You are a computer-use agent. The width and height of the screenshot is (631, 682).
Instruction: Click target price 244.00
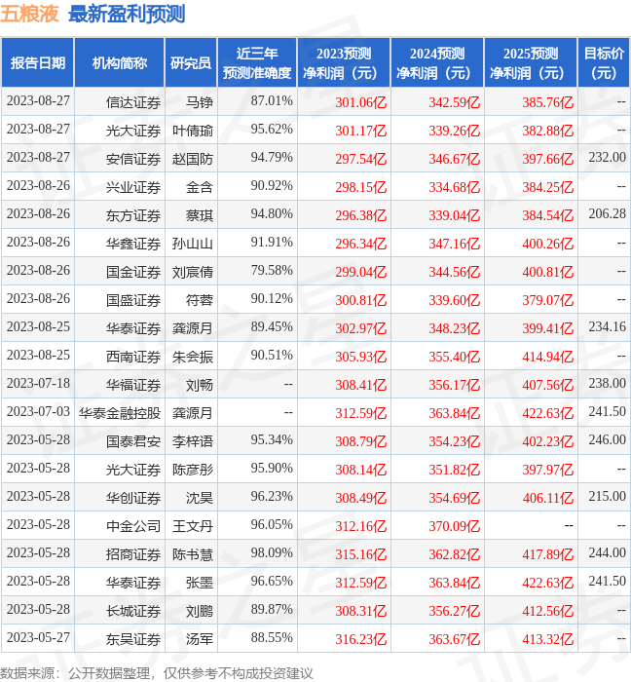click(607, 553)
